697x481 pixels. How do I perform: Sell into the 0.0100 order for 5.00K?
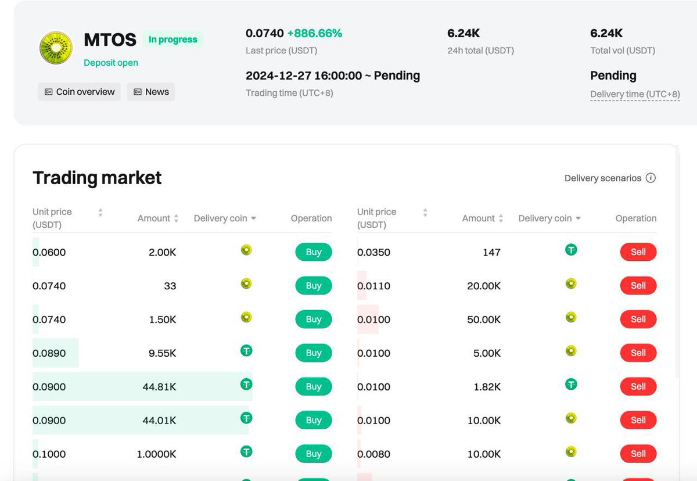point(638,353)
